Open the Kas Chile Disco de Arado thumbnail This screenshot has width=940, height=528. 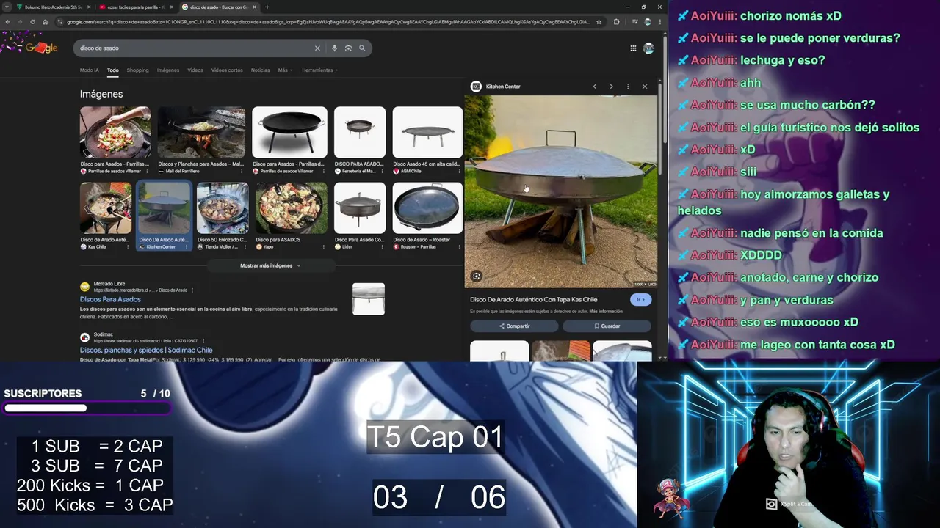[106, 208]
